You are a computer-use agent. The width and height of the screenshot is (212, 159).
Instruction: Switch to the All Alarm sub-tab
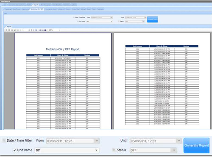click(61, 9)
